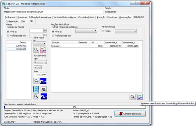Image resolution: width=196 pixels, height=126 pixels.
Task: Click the Projeto: Manual do SisBaHiA status text
Action: pyautogui.click(x=47, y=122)
